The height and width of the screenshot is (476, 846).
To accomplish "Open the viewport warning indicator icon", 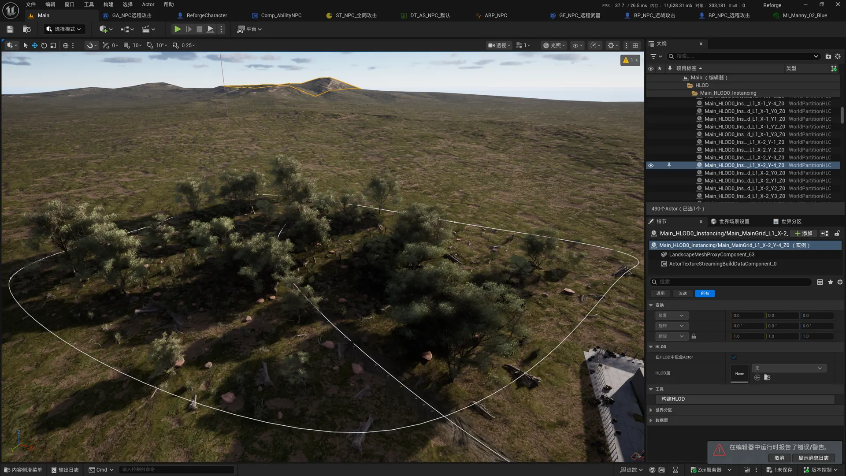I will pos(630,60).
